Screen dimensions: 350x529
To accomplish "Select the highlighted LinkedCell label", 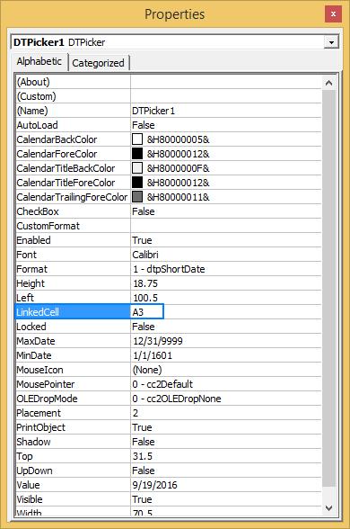I will click(38, 312).
